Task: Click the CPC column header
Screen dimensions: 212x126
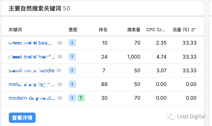Action: 156,30
